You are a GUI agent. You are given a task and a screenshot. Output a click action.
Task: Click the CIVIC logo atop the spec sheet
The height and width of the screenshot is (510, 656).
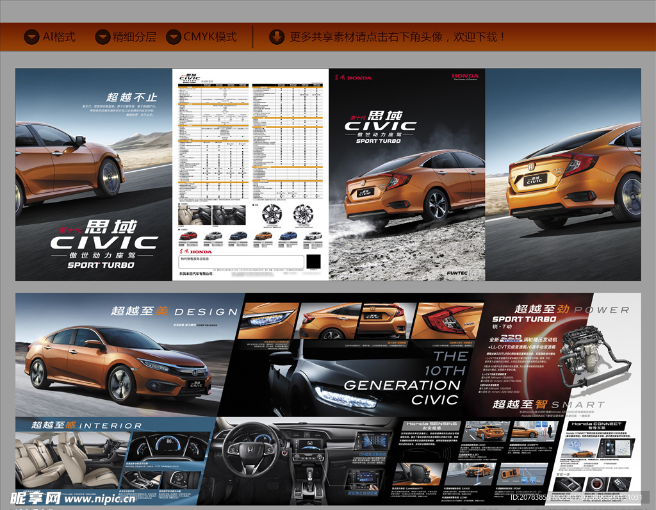[x=190, y=78]
